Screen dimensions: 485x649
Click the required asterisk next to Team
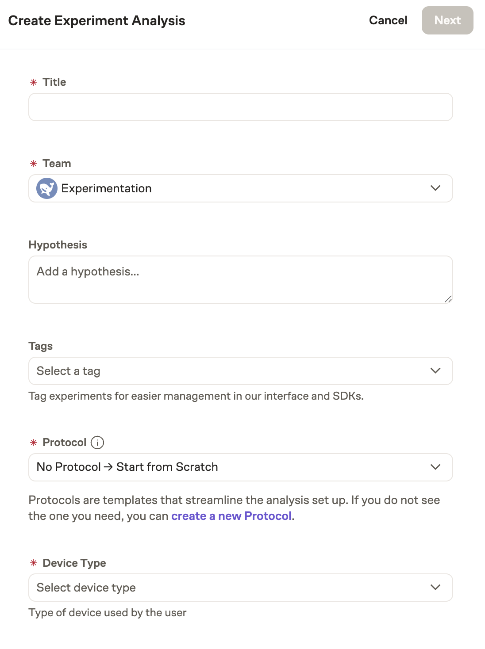tap(33, 164)
